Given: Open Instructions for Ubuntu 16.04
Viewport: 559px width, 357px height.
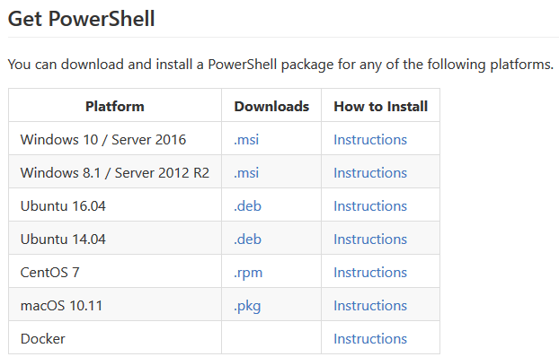Looking at the screenshot, I should click(370, 205).
